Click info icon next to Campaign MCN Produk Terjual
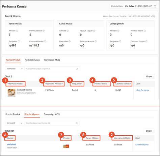The height and width of the screenshot is (156, 160). [145, 31]
